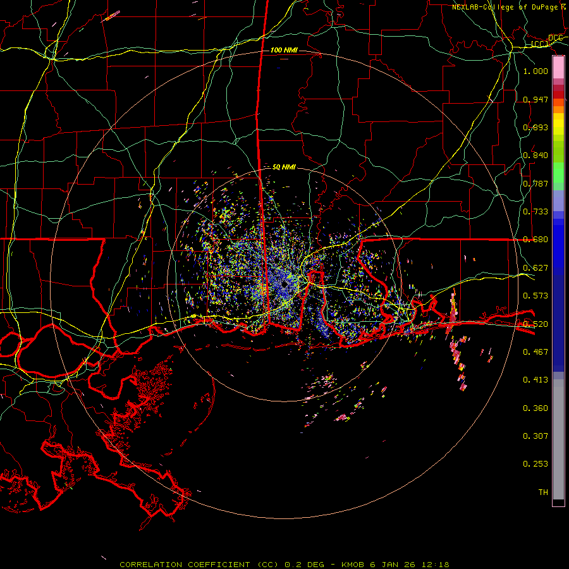
Task: Click the 0.253 legend value
Action: (x=535, y=464)
